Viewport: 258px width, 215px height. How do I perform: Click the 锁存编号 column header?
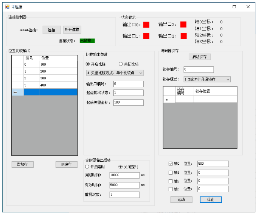point(184,91)
